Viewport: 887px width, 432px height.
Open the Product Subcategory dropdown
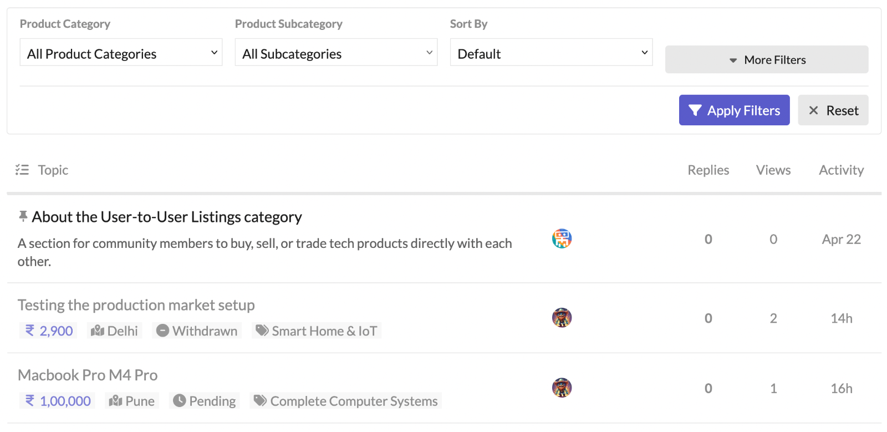[336, 52]
